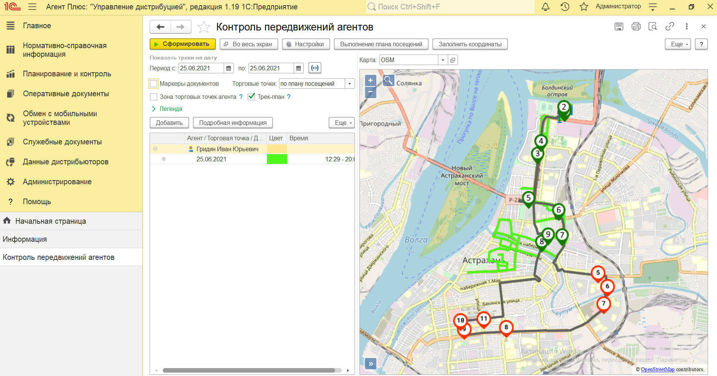This screenshot has width=717, height=376.
Task: Click green map marker number 4
Action: coord(541,142)
